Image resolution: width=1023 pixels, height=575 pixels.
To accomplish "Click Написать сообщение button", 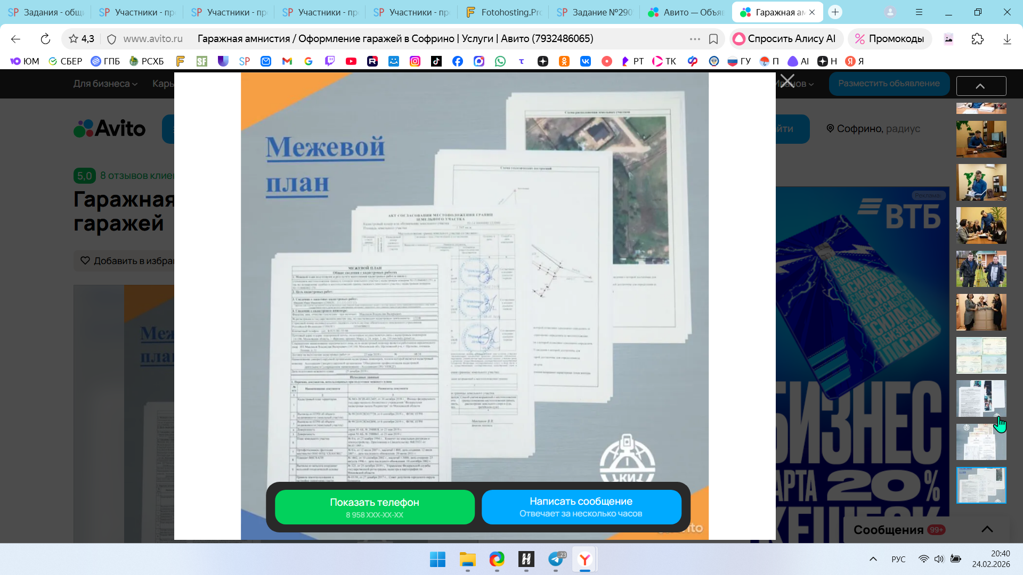I will coord(581,507).
